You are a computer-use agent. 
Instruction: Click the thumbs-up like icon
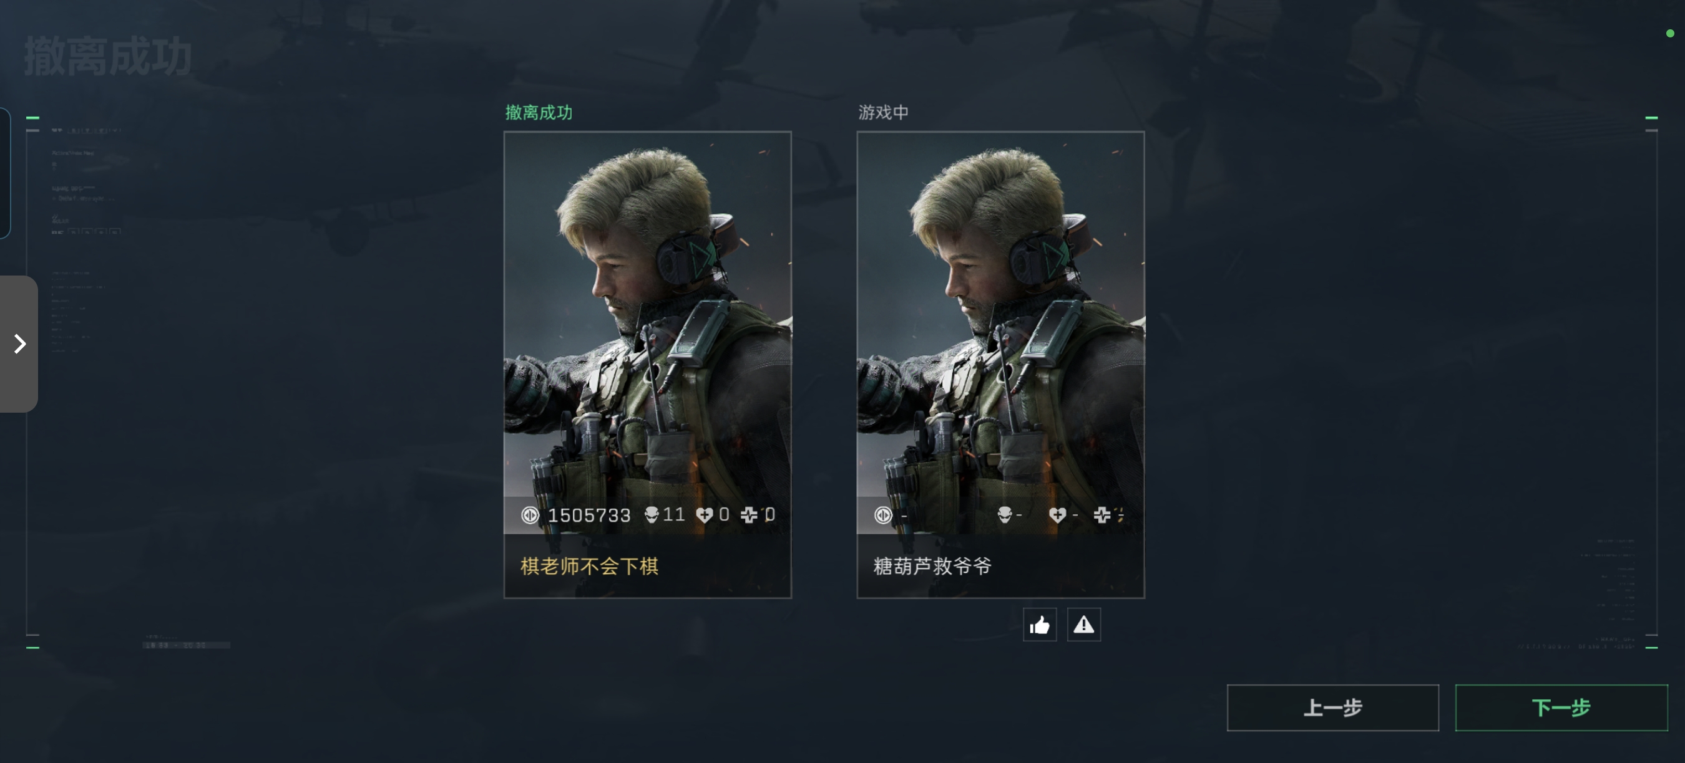tap(1039, 625)
